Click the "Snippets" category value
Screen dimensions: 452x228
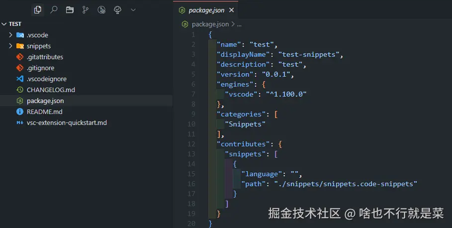245,124
